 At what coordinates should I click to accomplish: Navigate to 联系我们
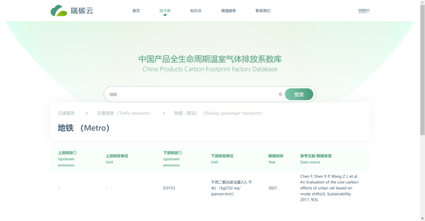coord(263,11)
